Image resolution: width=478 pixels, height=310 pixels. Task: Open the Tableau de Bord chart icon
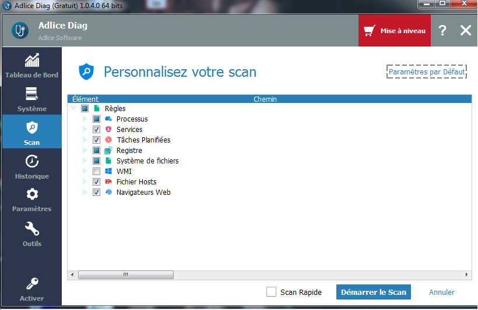32,60
